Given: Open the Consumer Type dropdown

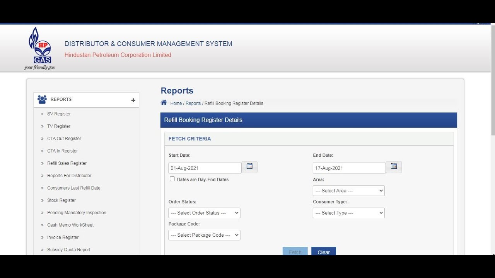Looking at the screenshot, I should tap(349, 213).
